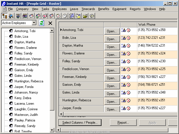179x134 pixels.
Task: Open the Equipment menu
Action: tap(119, 9)
